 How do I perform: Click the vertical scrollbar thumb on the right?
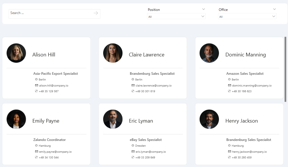tap(285, 69)
